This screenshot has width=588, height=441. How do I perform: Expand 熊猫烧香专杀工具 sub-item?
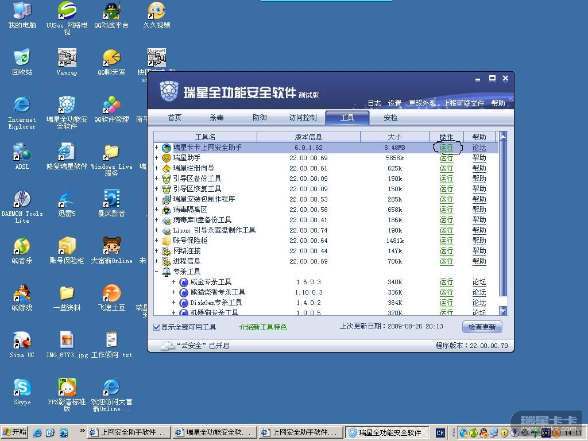tap(173, 292)
